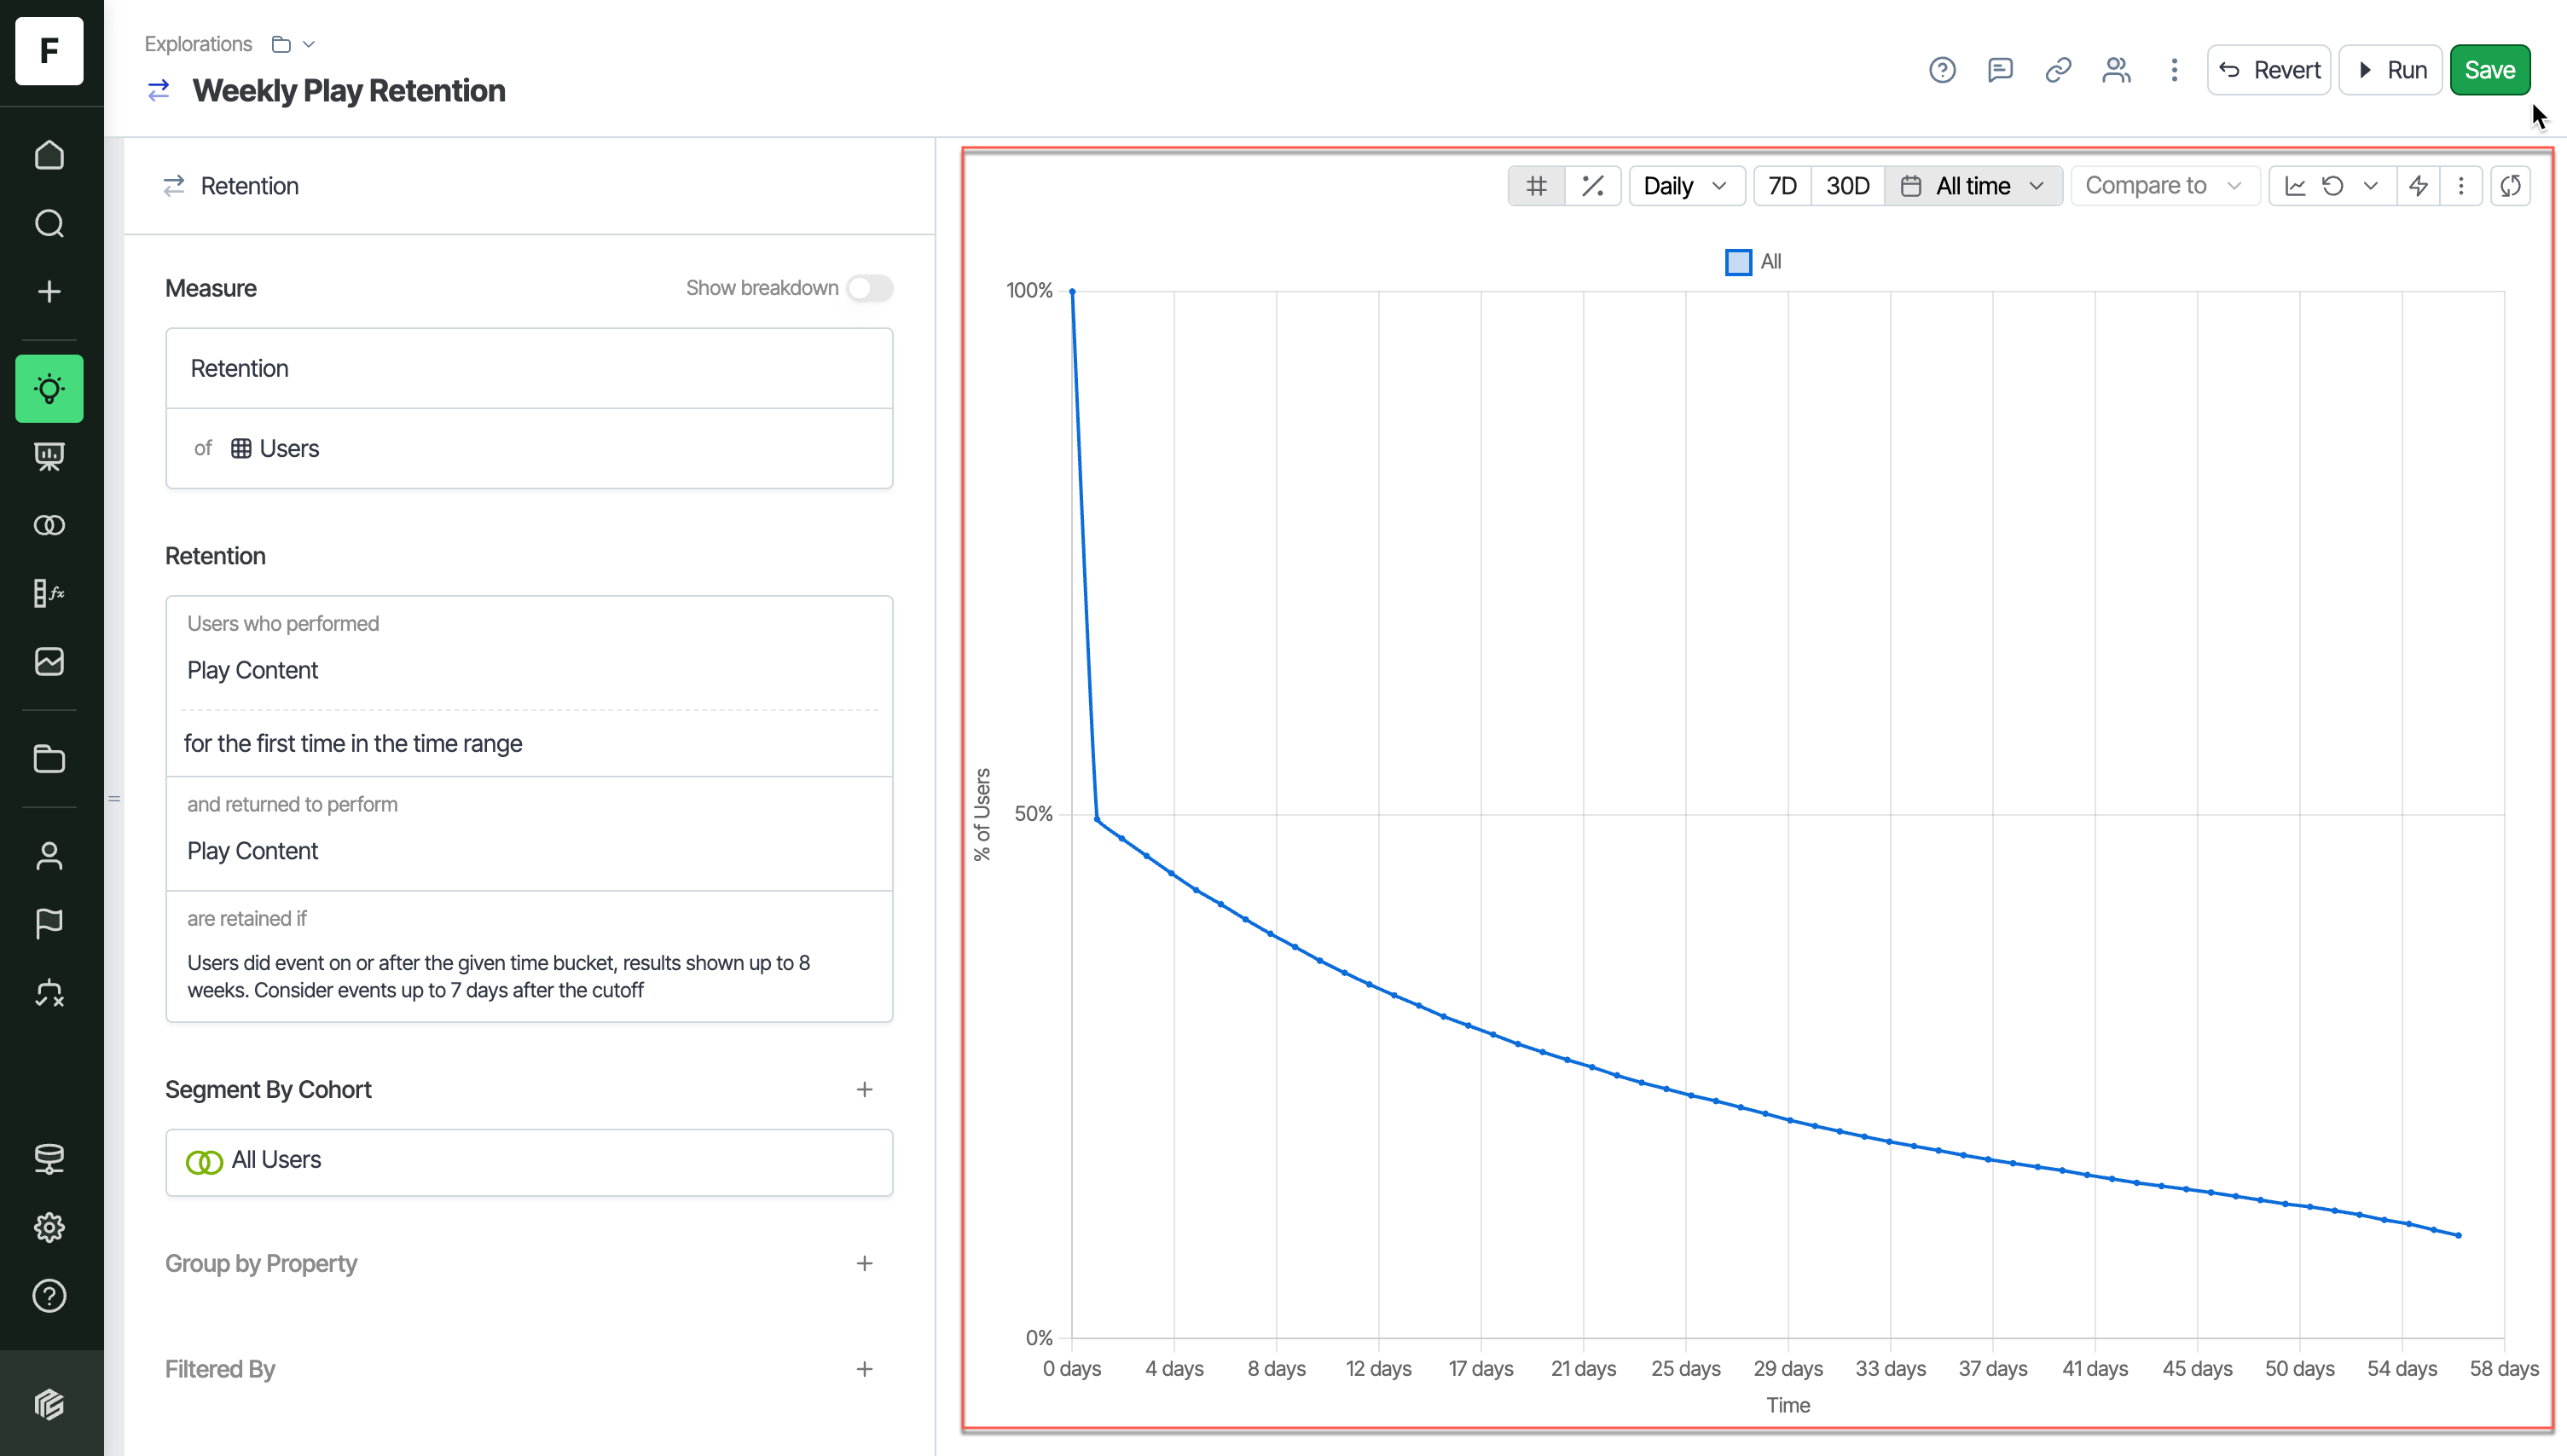Viewport: 2567px width, 1456px height.
Task: Copy link using the chain icon
Action: click(x=2058, y=70)
